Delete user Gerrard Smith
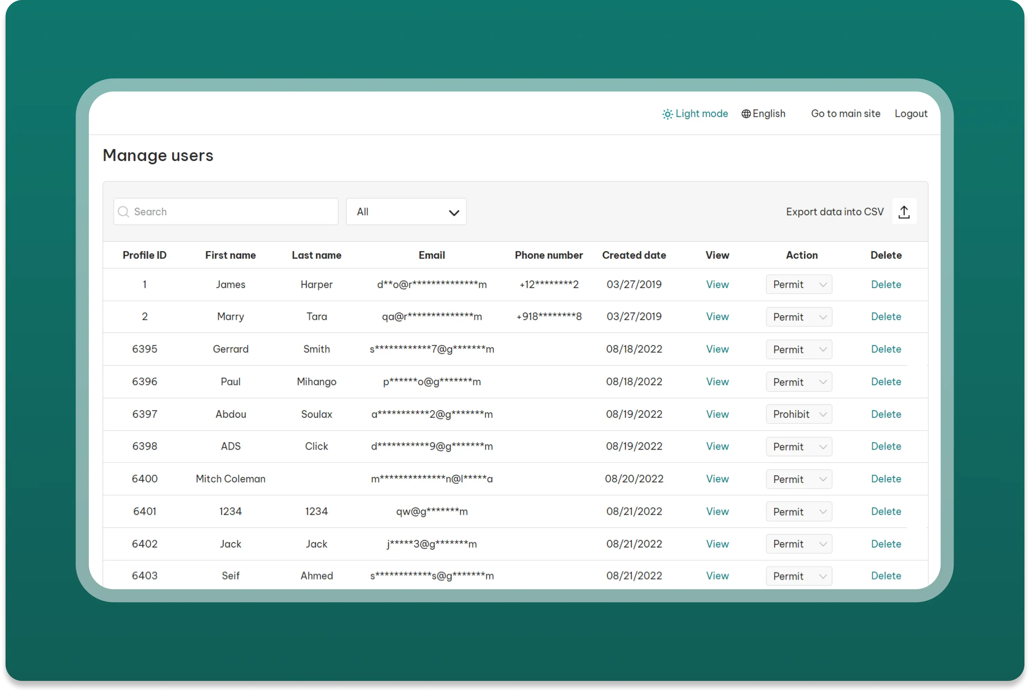This screenshot has height=692, width=1030. click(886, 349)
